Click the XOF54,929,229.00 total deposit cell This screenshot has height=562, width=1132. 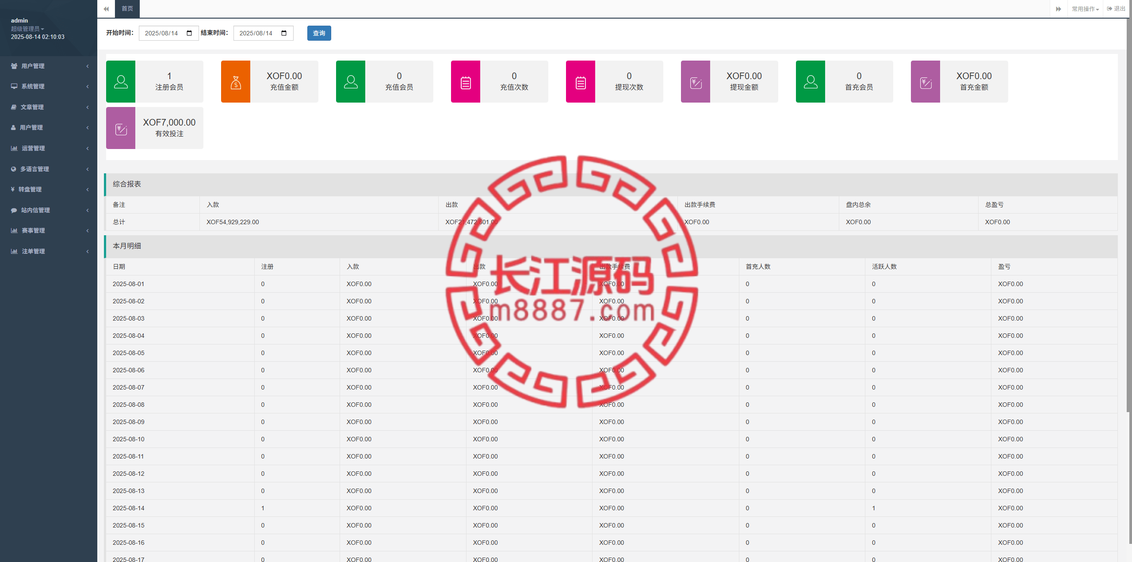[319, 222]
